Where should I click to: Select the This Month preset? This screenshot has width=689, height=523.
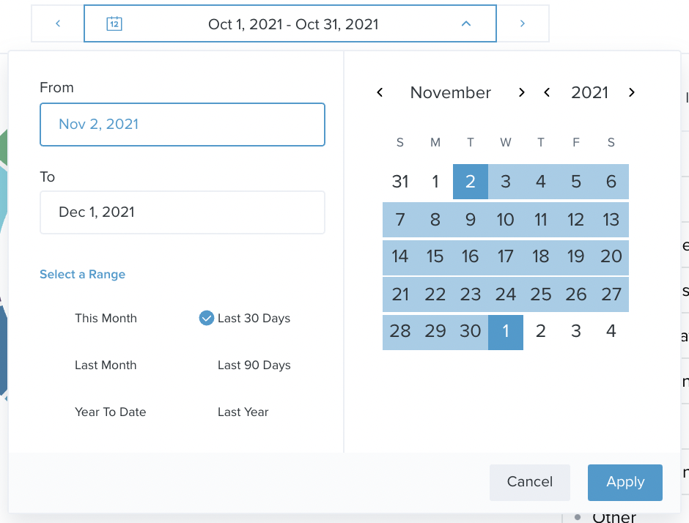106,318
